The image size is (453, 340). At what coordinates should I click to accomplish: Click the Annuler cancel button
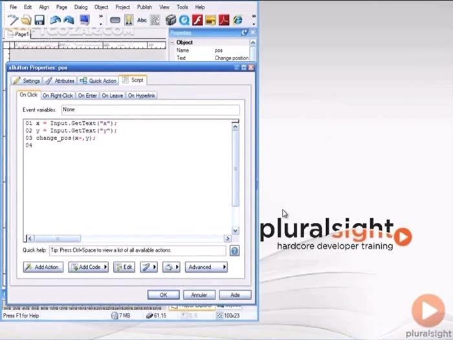[199, 295]
